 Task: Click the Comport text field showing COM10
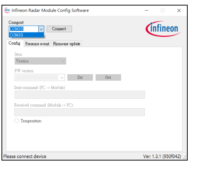click(24, 29)
